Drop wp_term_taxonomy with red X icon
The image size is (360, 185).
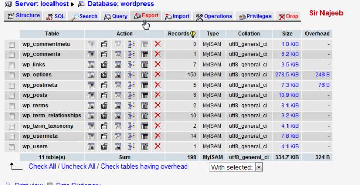(x=158, y=126)
